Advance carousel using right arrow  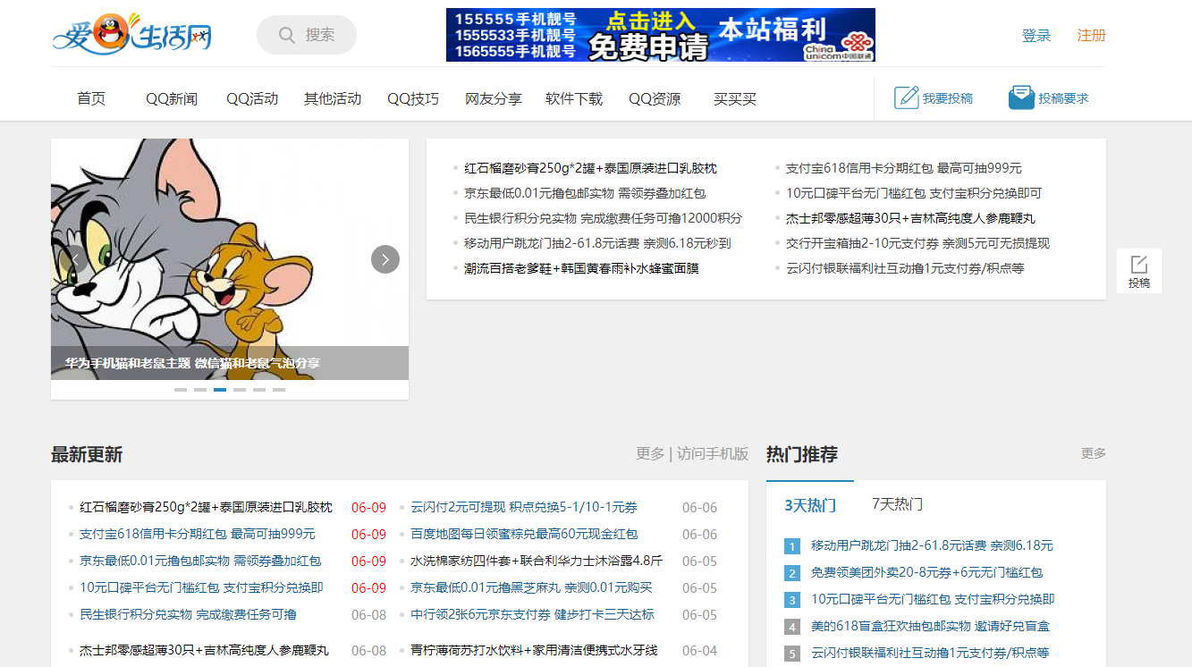click(385, 259)
